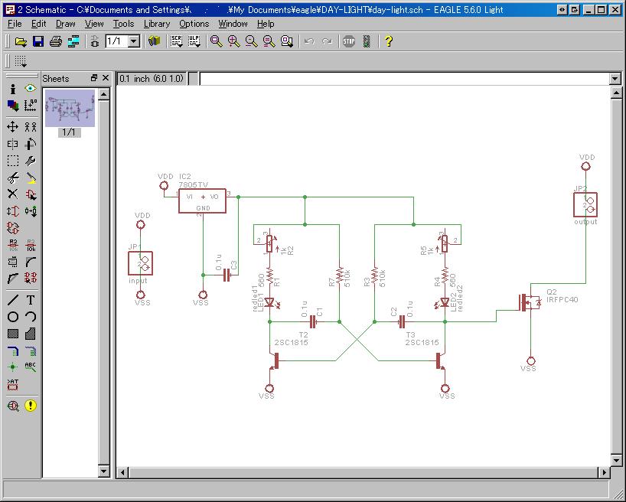Select the Text tool
The width and height of the screenshot is (626, 502).
31,300
